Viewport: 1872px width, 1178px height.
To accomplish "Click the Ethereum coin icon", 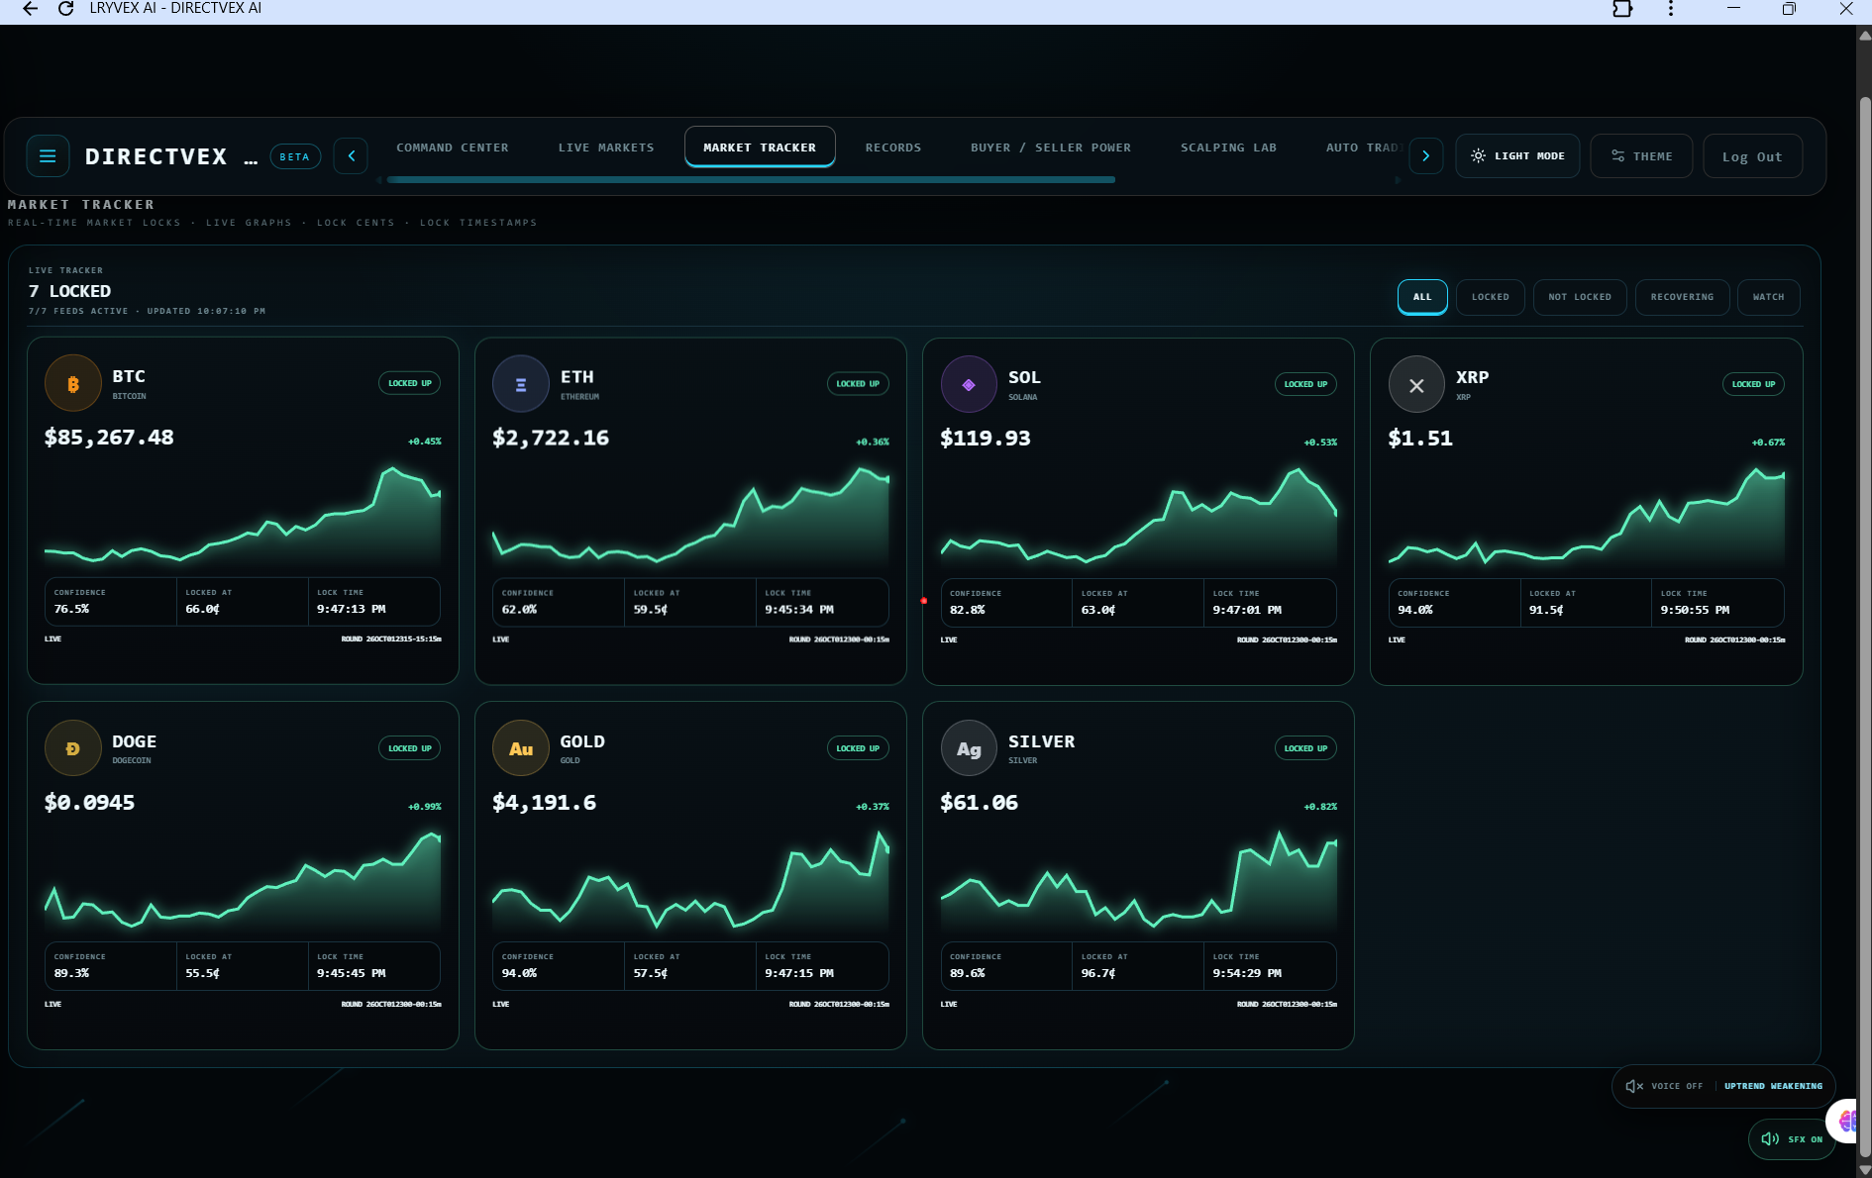I will coord(521,384).
